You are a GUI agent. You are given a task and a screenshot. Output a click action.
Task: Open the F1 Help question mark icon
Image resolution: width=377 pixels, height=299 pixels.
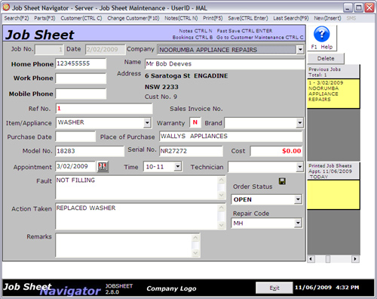[321, 34]
